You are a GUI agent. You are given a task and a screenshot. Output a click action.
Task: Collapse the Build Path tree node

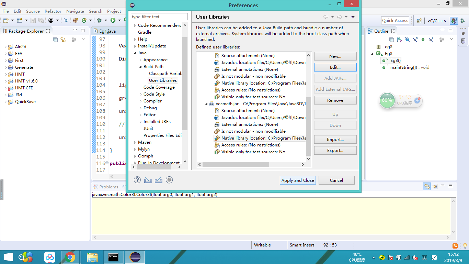(140, 66)
